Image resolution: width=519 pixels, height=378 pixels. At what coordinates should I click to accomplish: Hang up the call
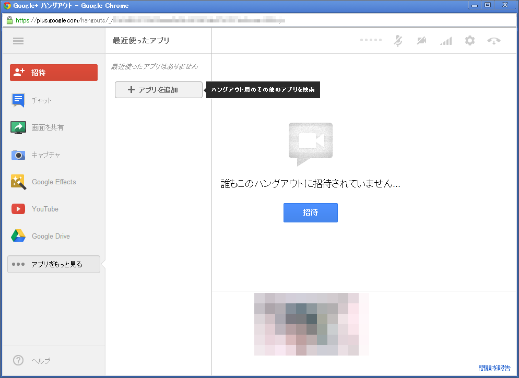[493, 41]
